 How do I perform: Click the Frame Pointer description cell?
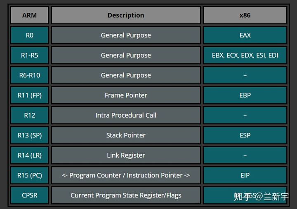126,95
